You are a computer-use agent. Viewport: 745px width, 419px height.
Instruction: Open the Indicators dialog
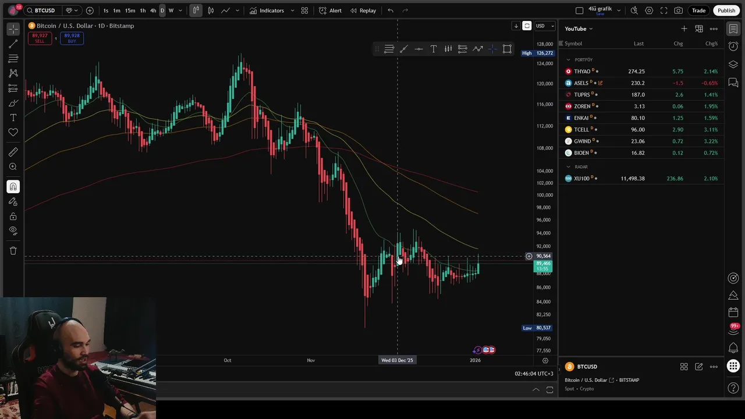(x=267, y=10)
